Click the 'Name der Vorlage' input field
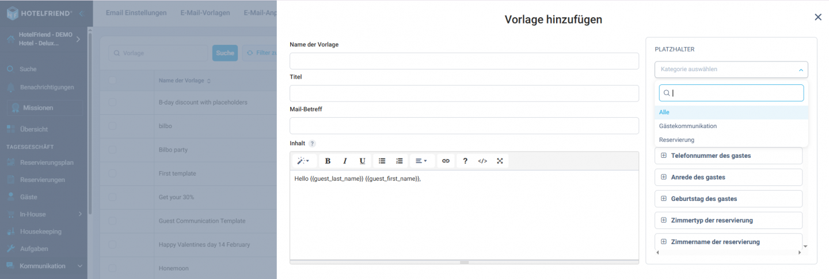This screenshot has height=279, width=829. tap(464, 61)
